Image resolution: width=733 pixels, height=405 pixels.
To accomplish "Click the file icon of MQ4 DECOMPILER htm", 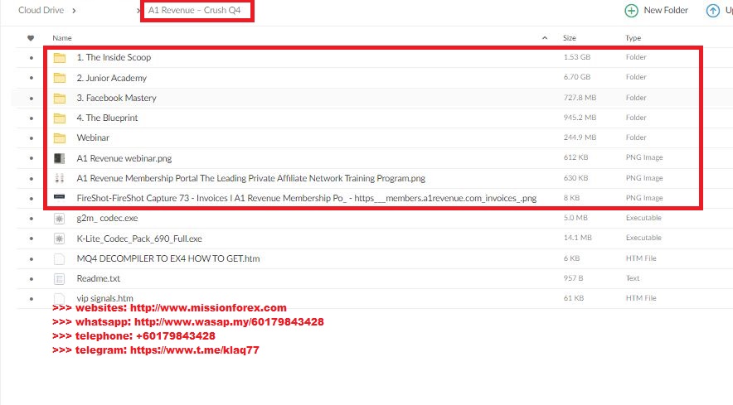I will (60, 258).
